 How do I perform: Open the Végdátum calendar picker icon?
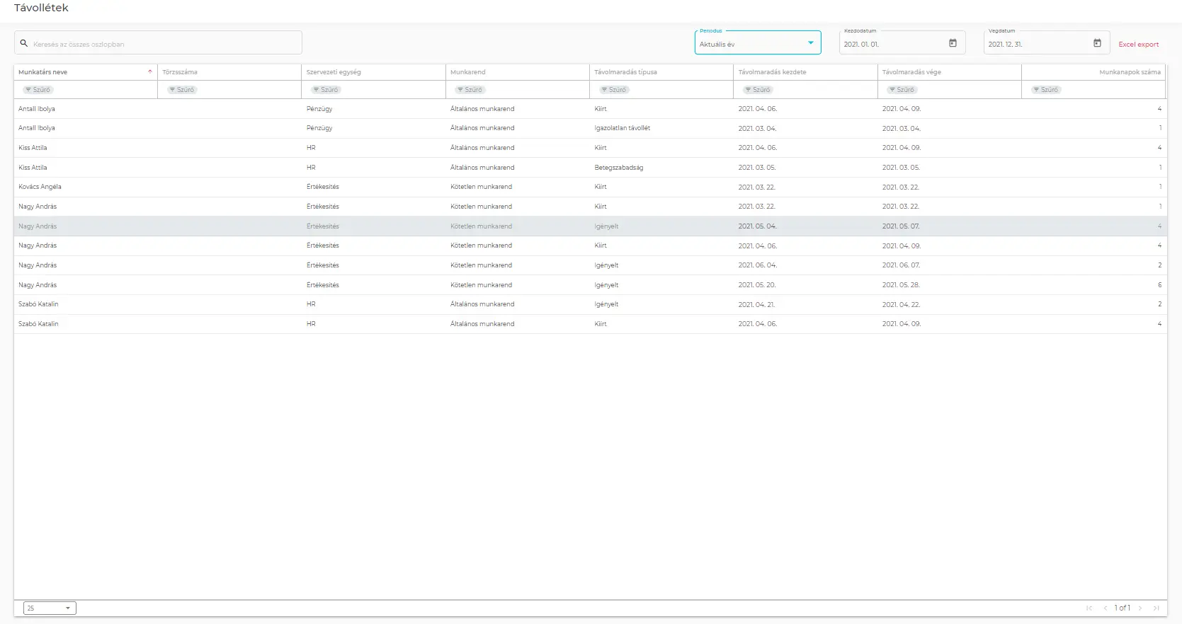click(1097, 43)
